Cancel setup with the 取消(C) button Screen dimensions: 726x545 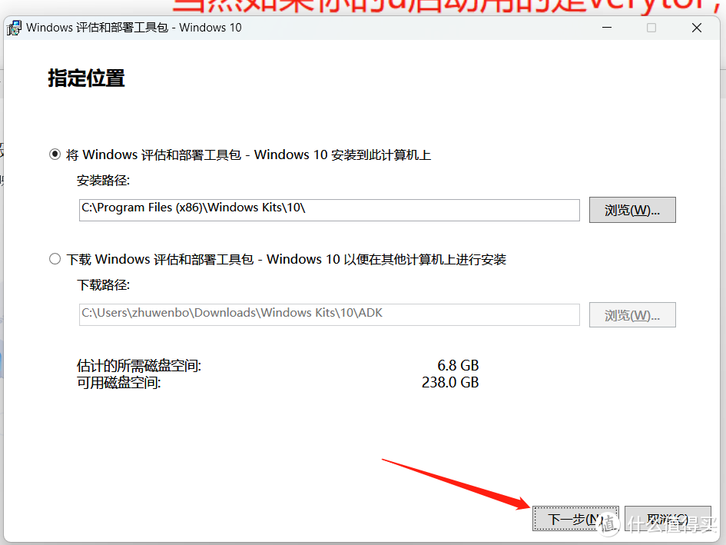pos(668,519)
